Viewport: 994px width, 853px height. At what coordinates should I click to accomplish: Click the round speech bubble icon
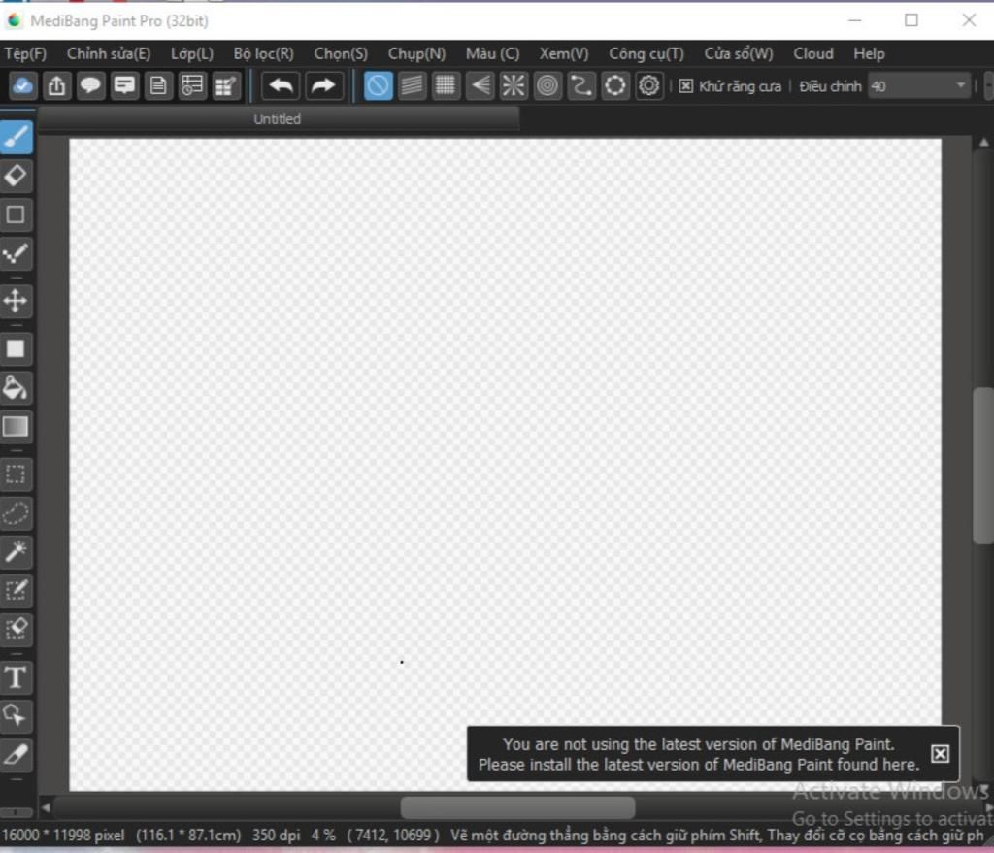tap(90, 85)
